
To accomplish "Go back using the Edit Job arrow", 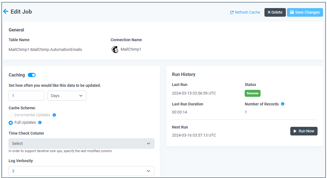I will (6, 11).
